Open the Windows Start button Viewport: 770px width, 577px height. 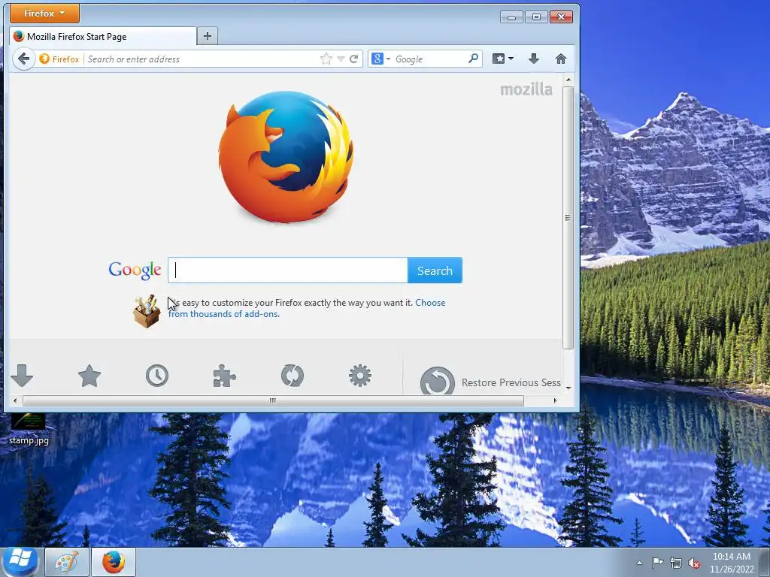(20, 560)
